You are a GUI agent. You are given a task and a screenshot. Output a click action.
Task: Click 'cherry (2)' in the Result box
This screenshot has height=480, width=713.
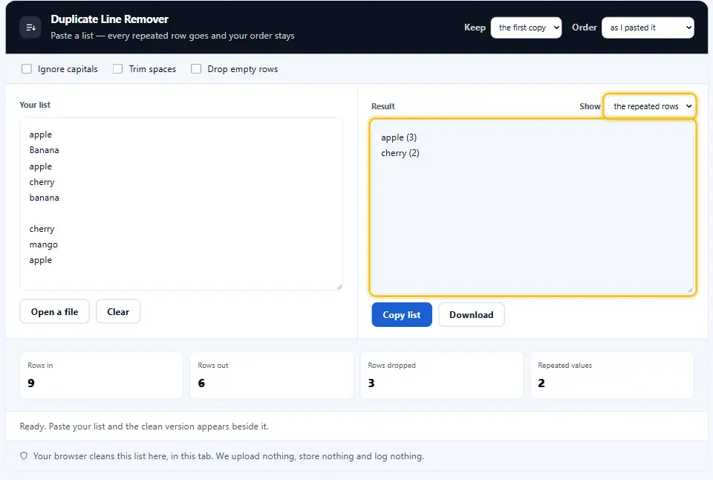point(400,153)
